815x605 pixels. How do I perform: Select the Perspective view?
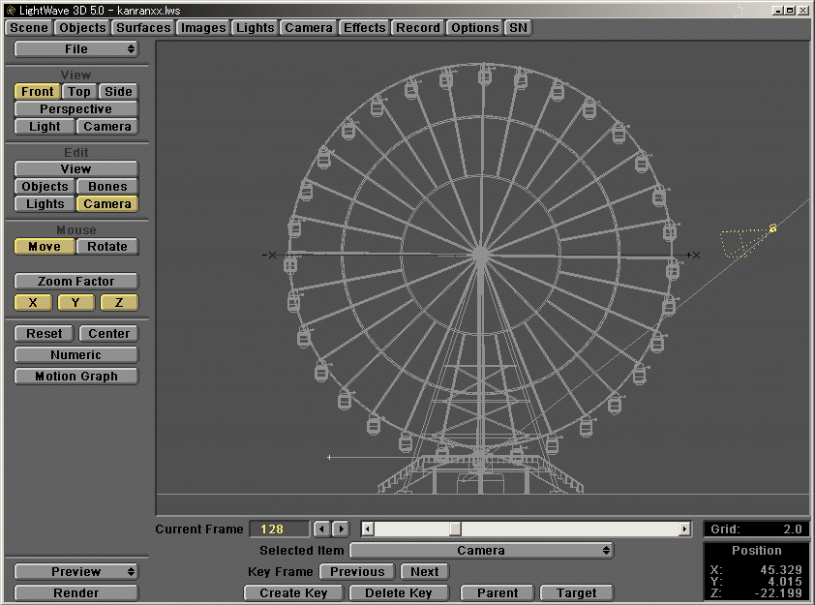pos(75,108)
